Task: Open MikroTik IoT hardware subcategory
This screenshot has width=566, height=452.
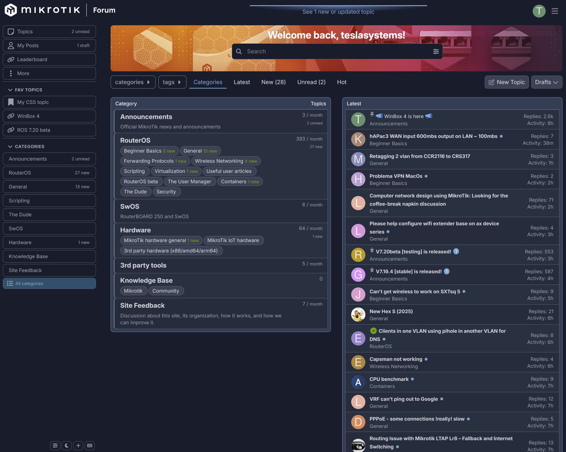Action: [233, 240]
